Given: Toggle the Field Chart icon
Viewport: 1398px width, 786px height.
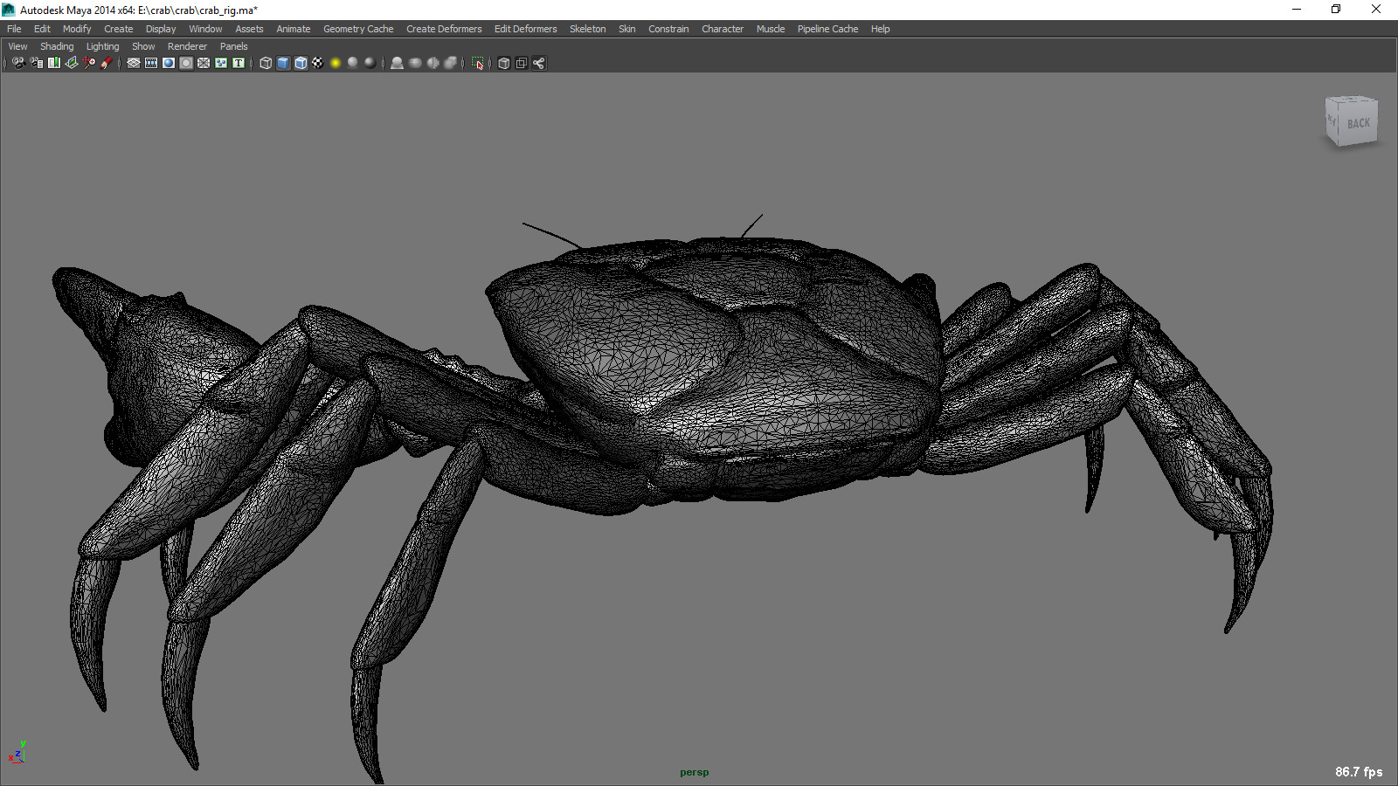Looking at the screenshot, I should tap(204, 63).
